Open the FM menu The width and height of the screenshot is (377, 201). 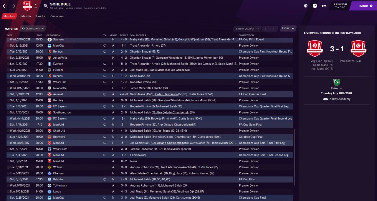(x=324, y=6)
